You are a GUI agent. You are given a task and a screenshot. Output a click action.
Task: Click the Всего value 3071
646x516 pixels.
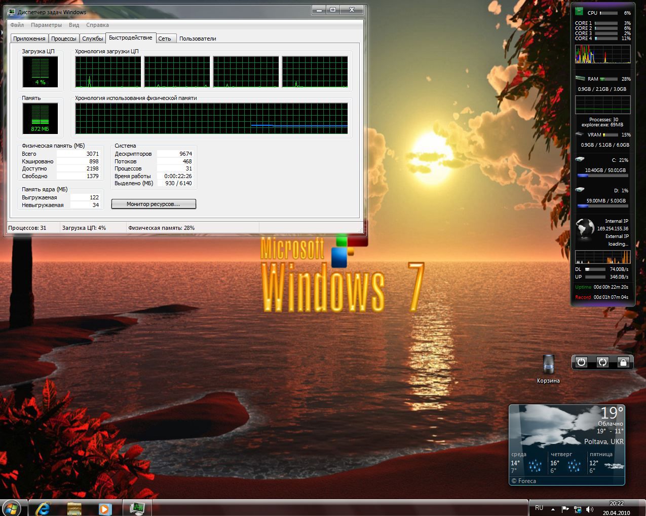(93, 154)
